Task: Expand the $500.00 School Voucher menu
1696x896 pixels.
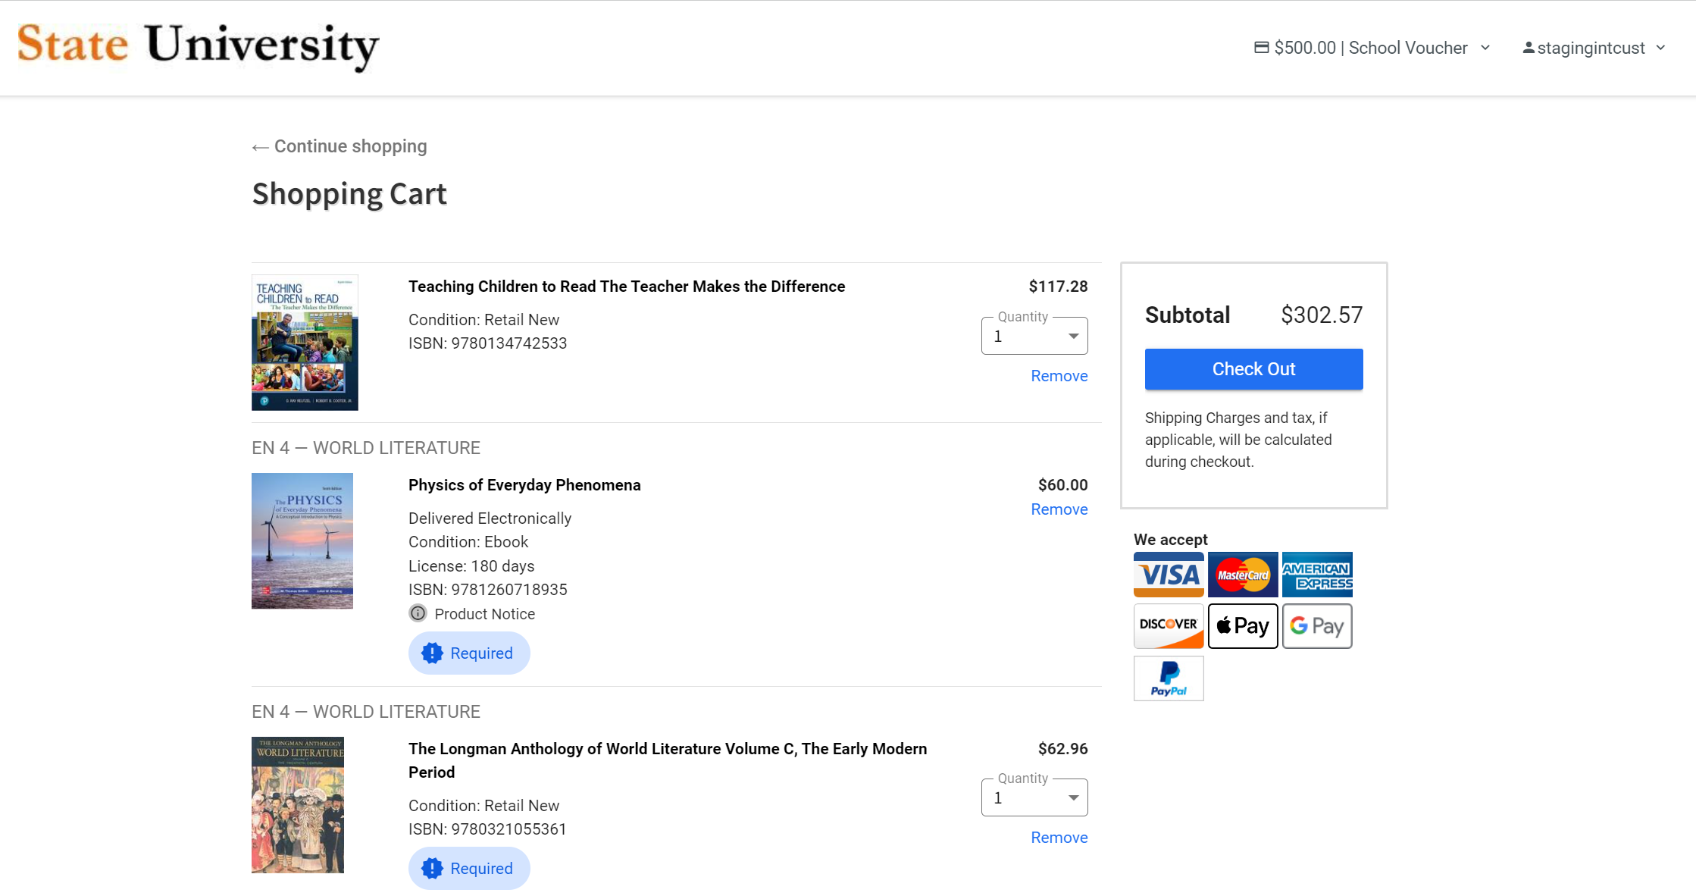Action: tap(1372, 48)
